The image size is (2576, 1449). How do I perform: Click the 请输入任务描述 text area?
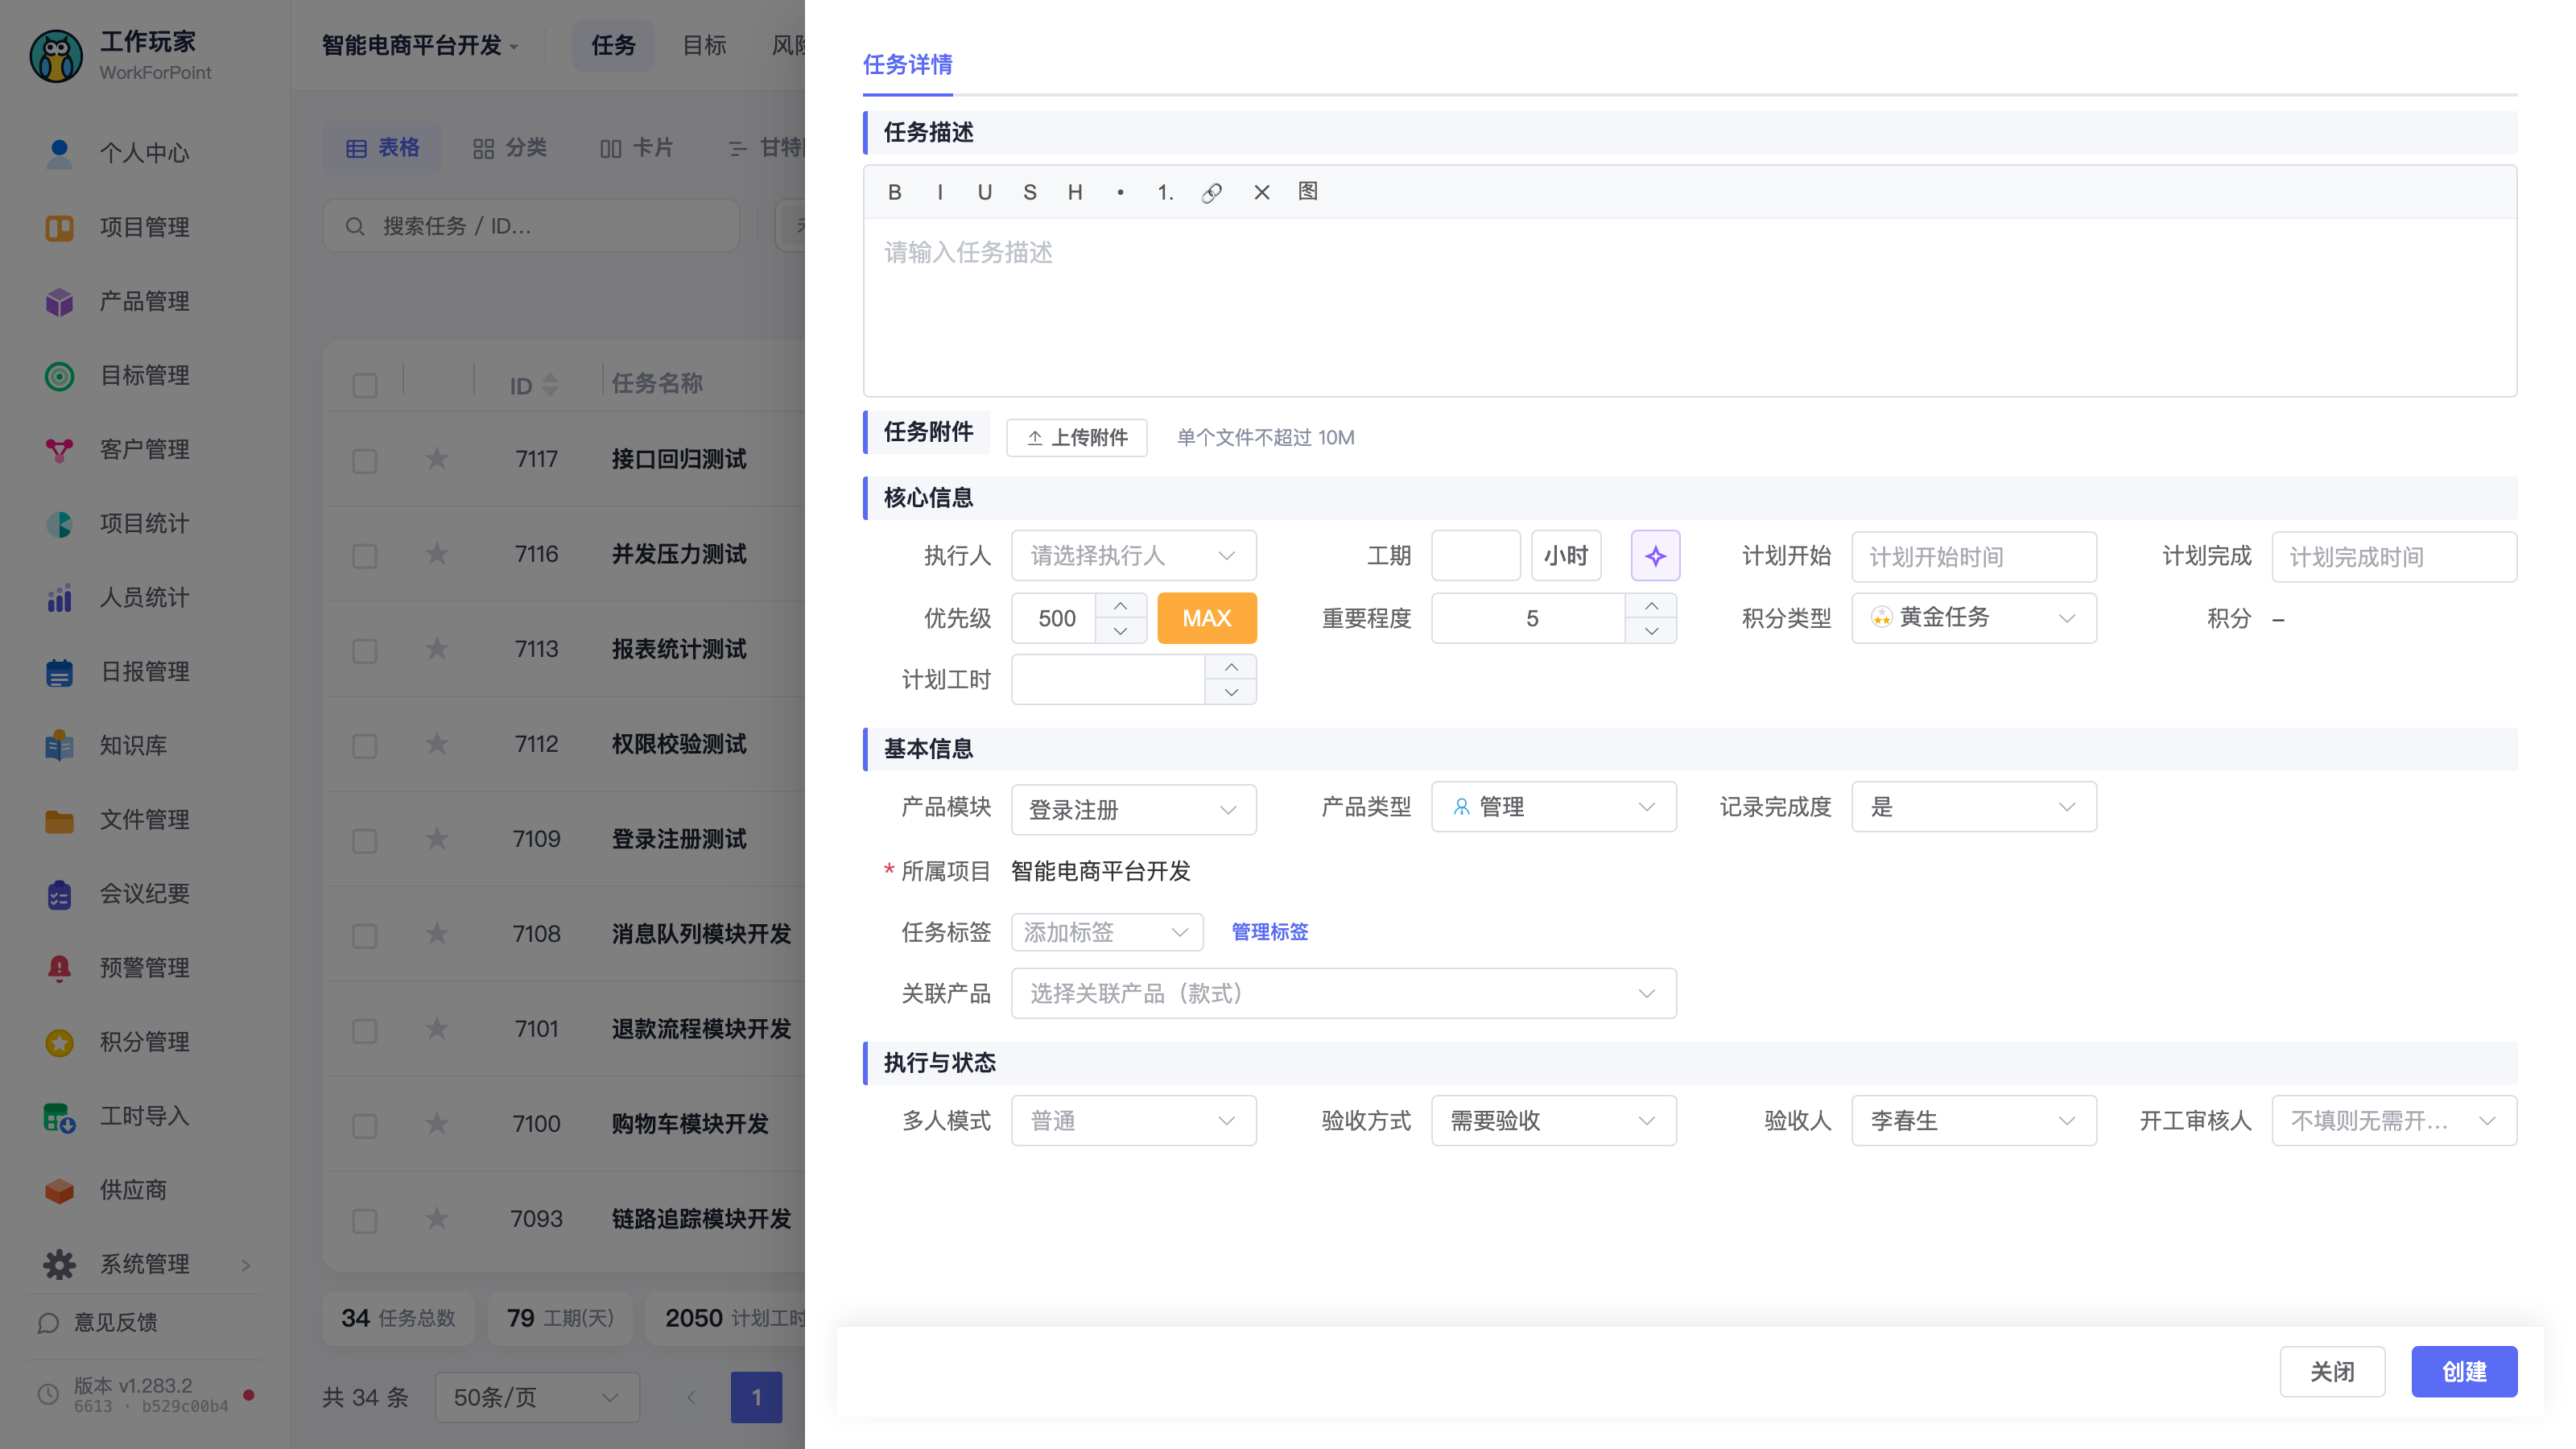(1689, 307)
